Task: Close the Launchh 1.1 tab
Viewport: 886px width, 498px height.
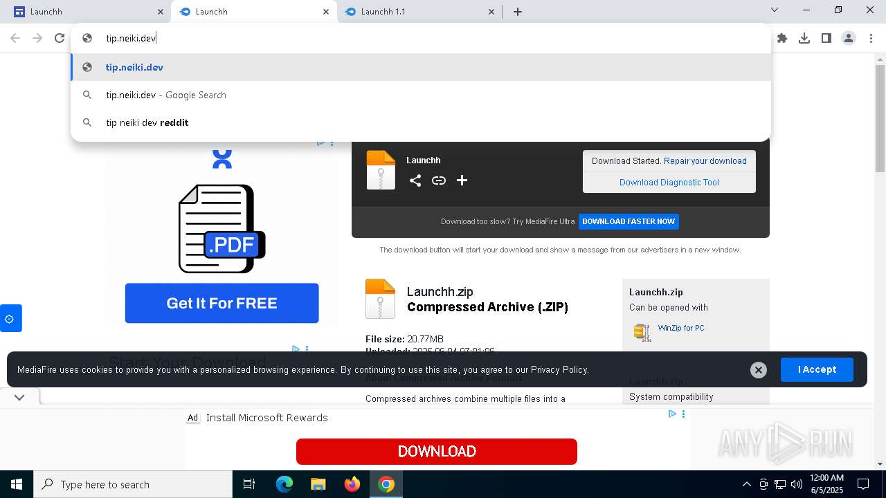Action: click(491, 12)
